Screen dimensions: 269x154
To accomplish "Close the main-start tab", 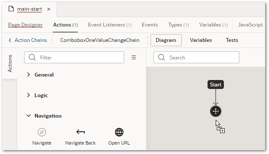I will pos(49,9).
